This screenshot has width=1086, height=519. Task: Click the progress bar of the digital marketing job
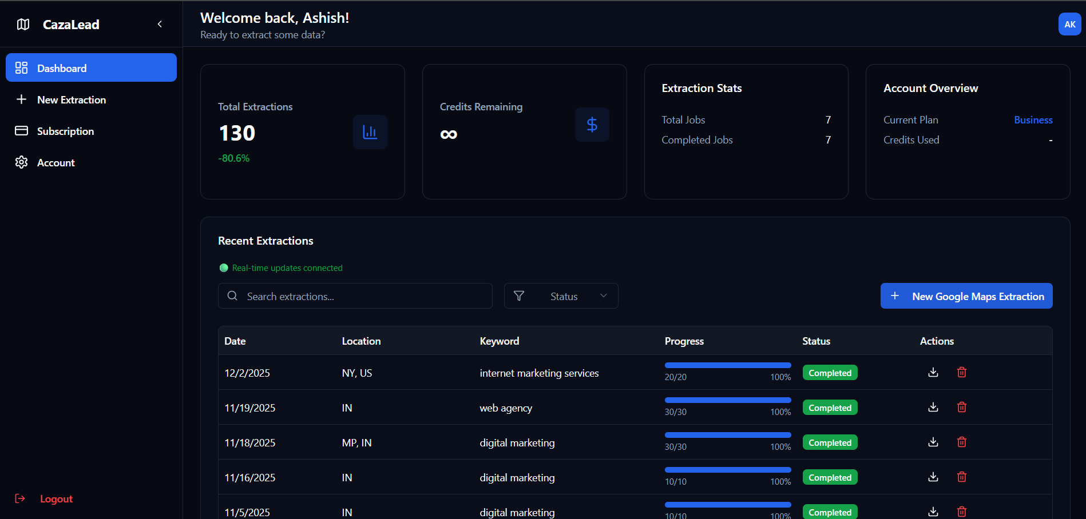pyautogui.click(x=727, y=434)
